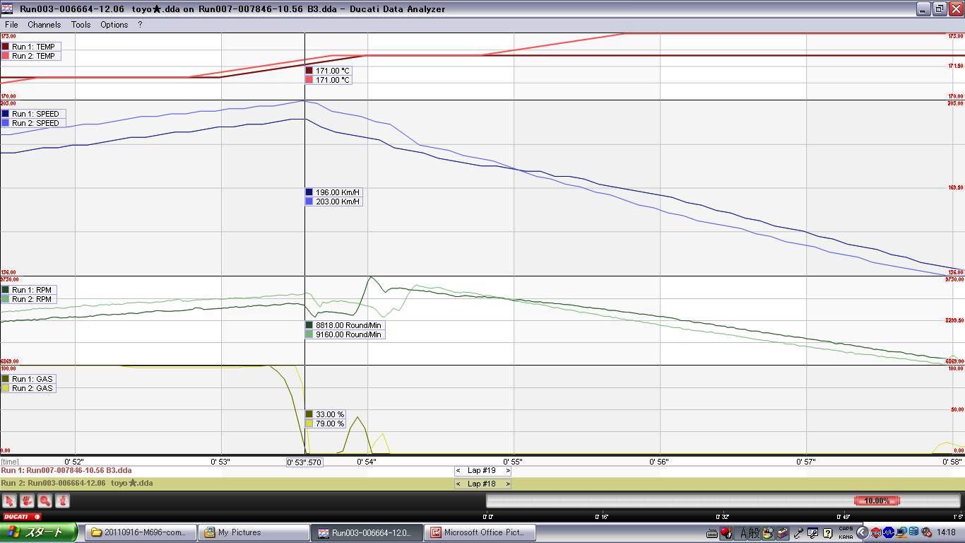Click the 196.00 Km/H speed readout

333,192
